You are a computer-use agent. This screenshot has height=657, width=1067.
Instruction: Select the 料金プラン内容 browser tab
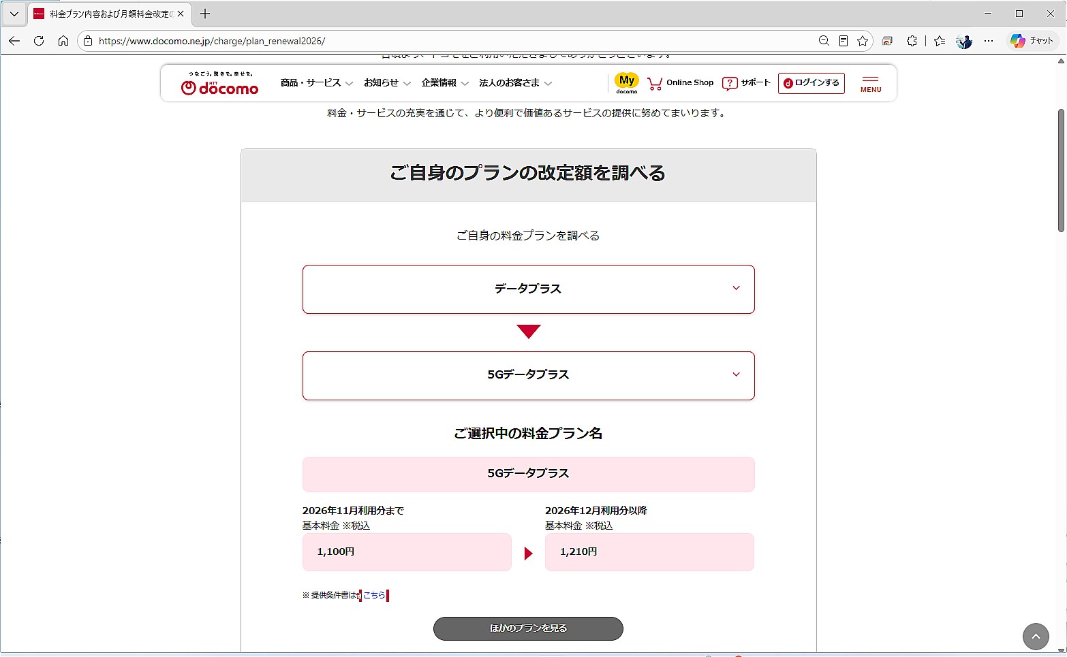[110, 14]
